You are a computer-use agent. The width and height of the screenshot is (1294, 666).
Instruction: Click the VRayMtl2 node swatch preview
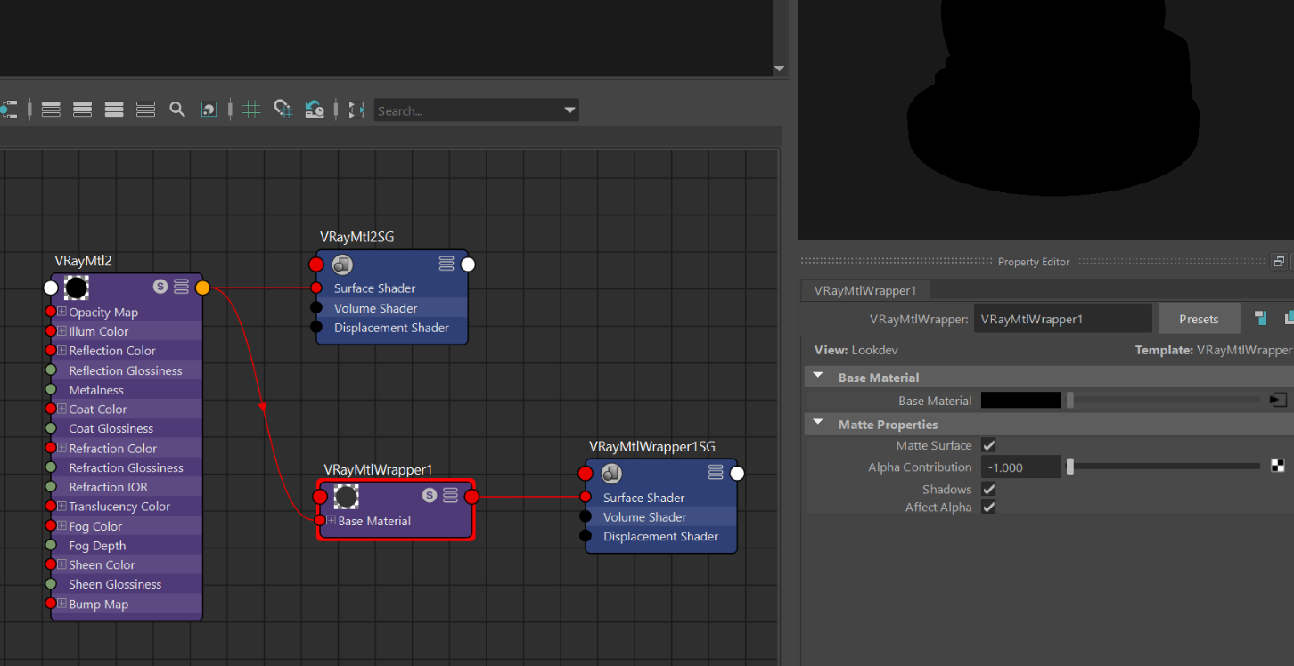pos(77,288)
